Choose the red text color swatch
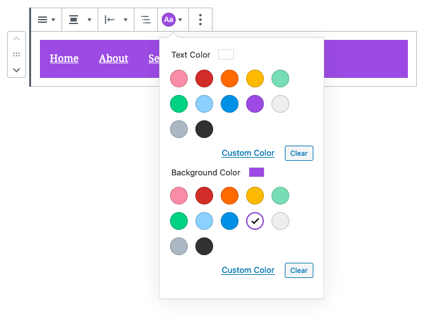This screenshot has width=425, height=321. click(204, 79)
